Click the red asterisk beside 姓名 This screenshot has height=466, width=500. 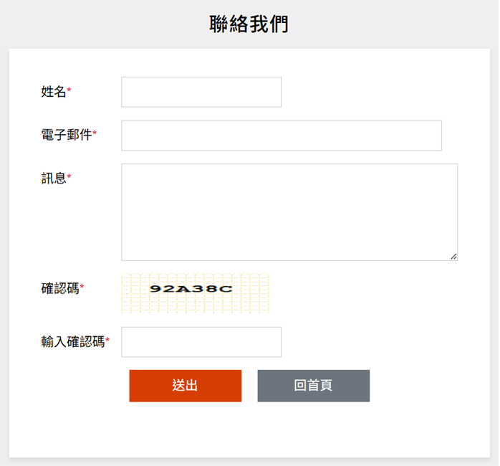point(69,92)
